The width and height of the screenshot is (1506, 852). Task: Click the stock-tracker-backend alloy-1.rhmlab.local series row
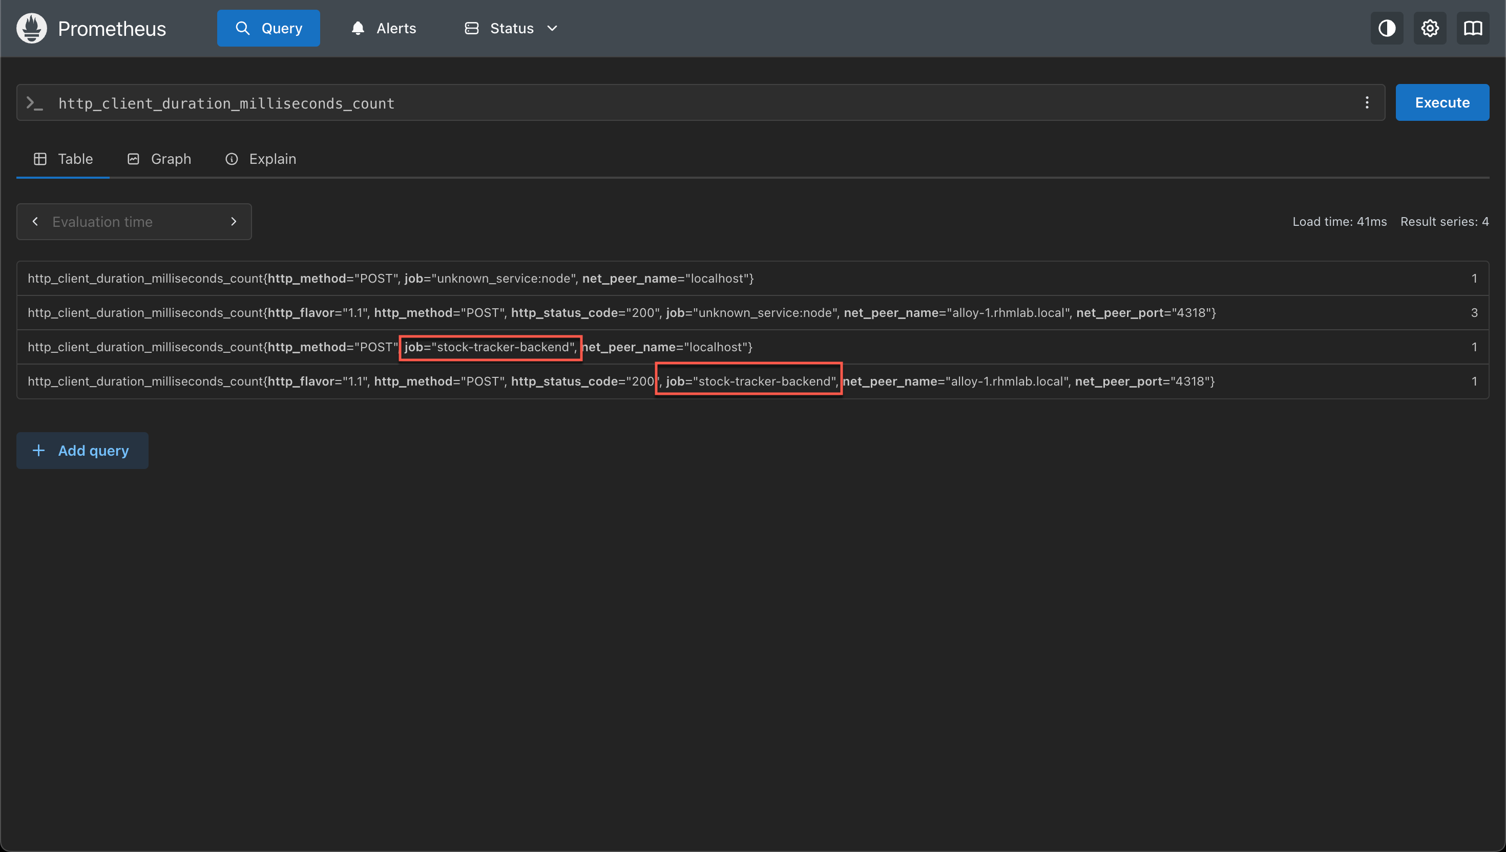click(x=752, y=381)
